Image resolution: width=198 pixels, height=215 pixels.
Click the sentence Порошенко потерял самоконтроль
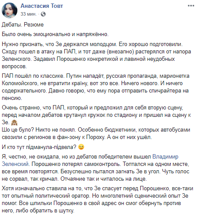pyautogui.click(x=76, y=164)
